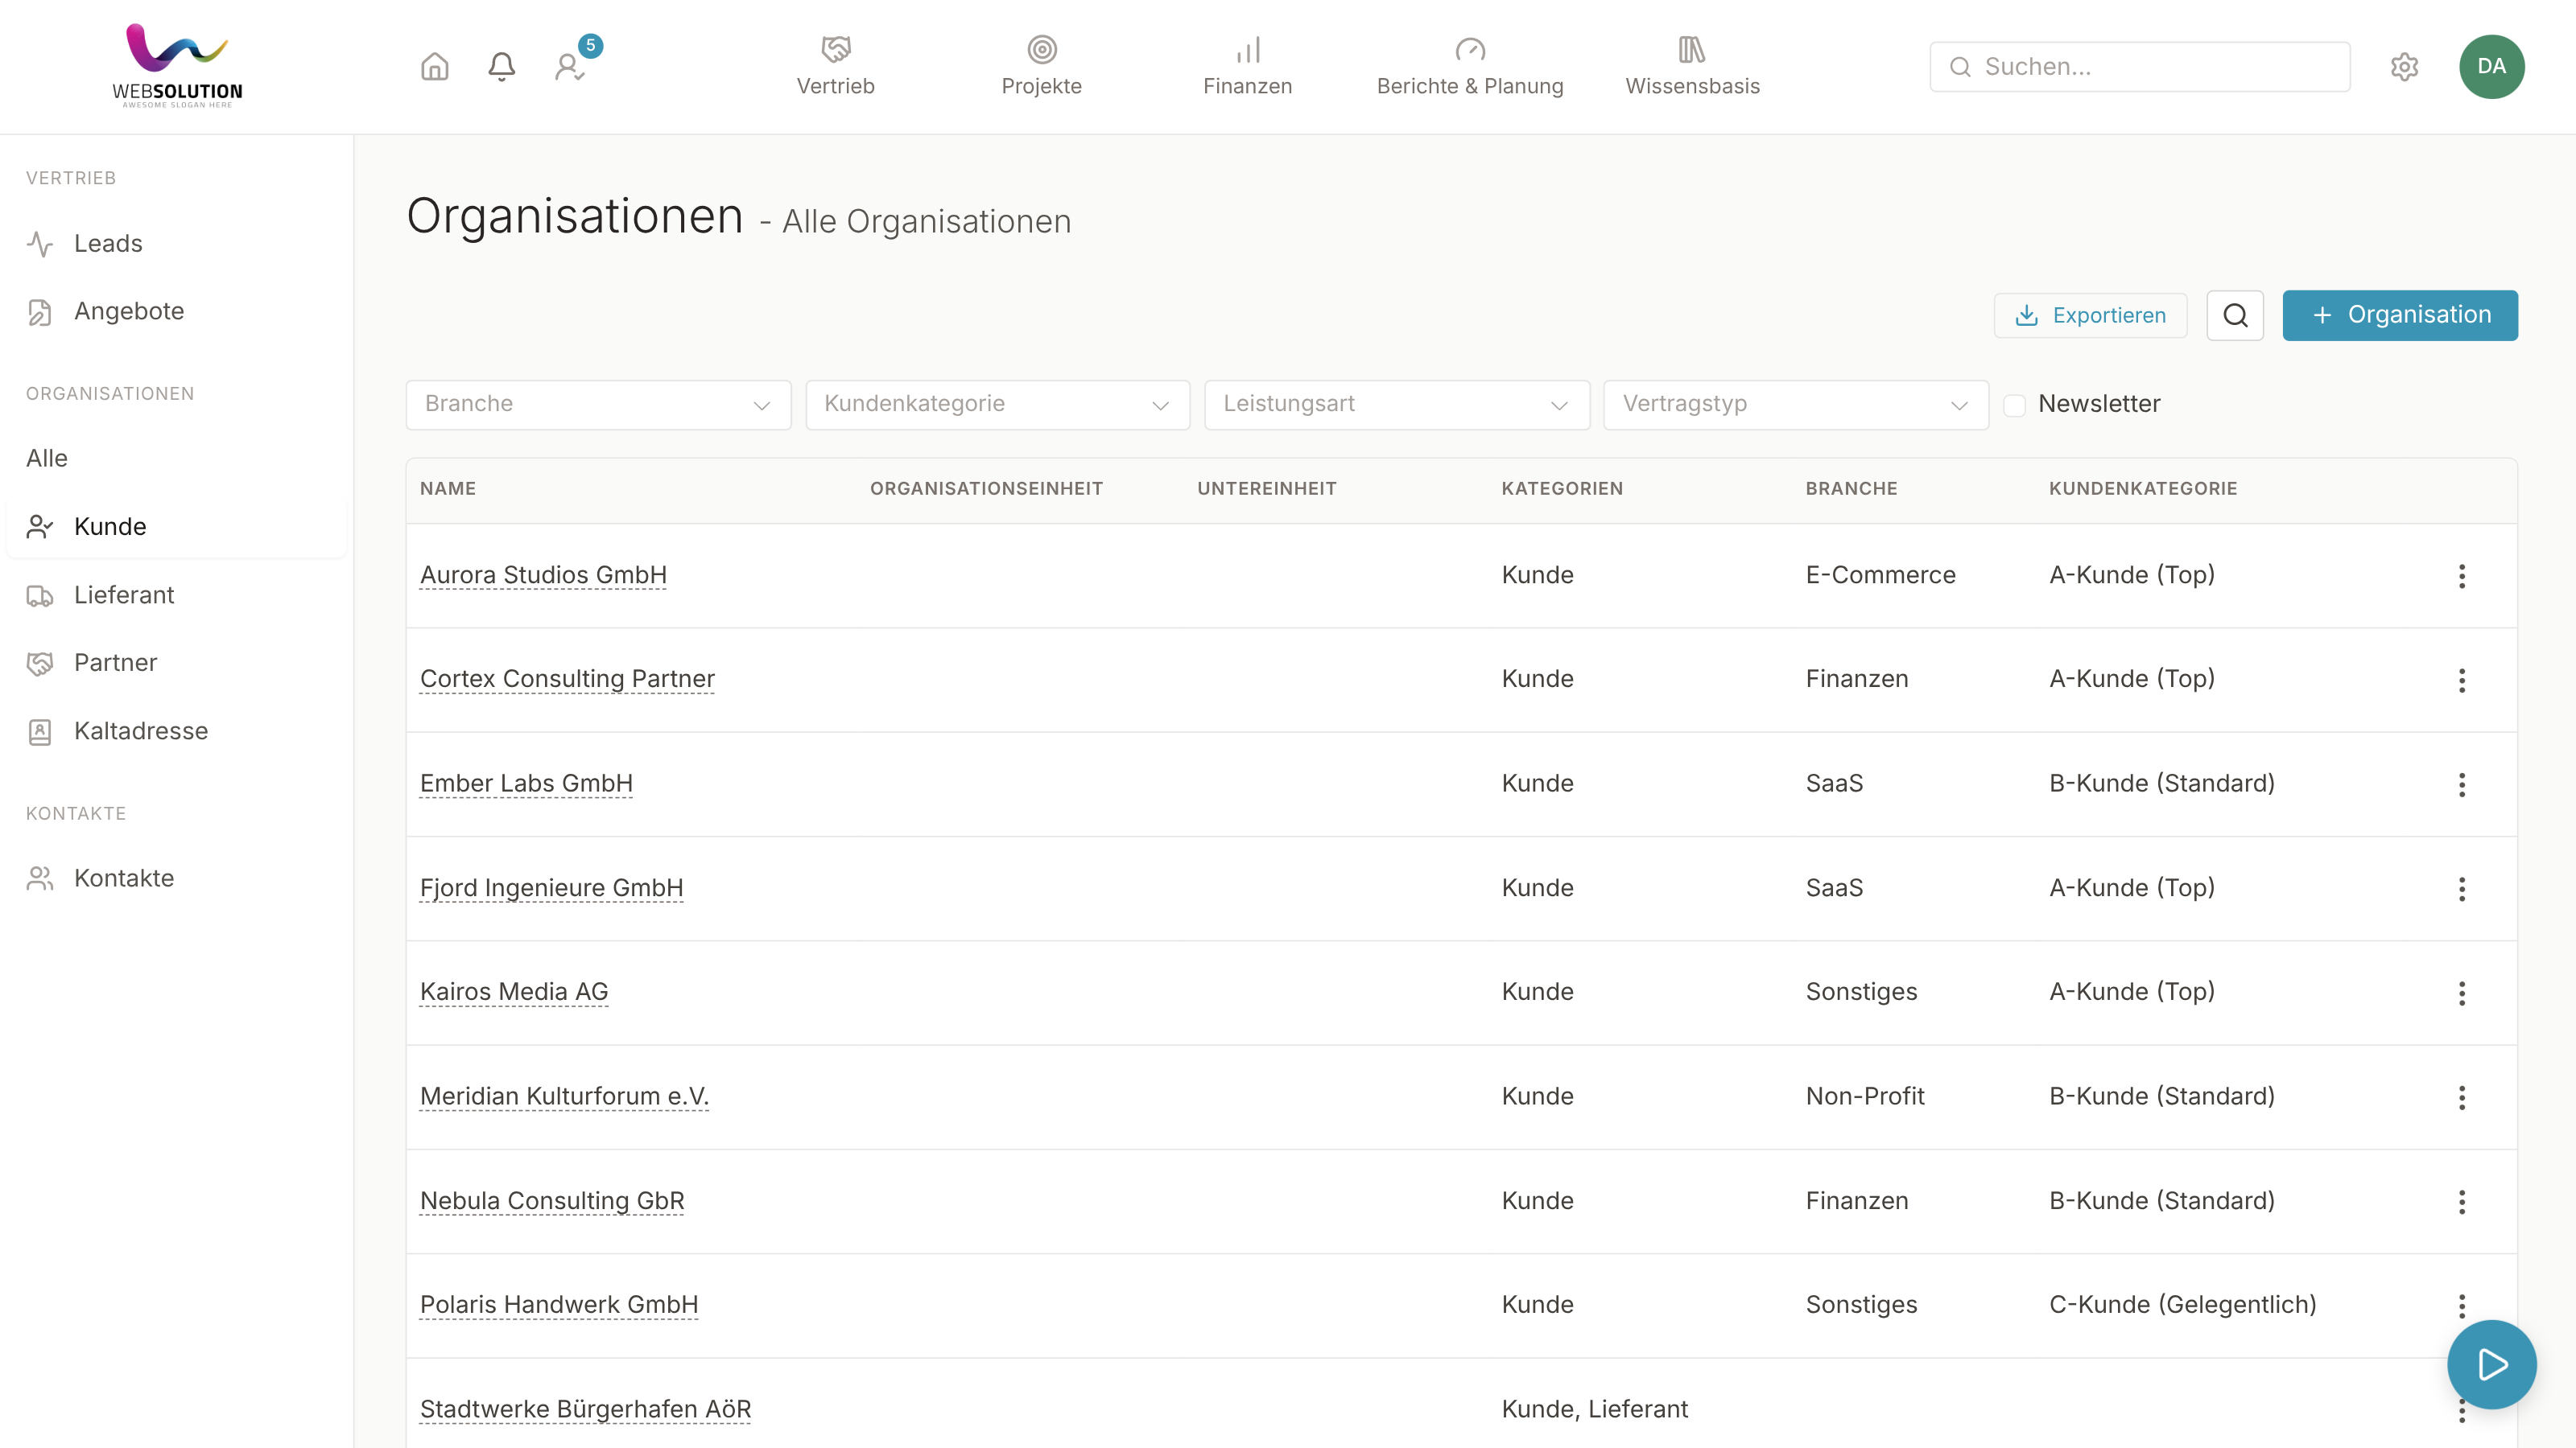Click Kunde, Lieferant cell for Stadtwerke
This screenshot has height=1448, width=2576.
pyautogui.click(x=1594, y=1409)
